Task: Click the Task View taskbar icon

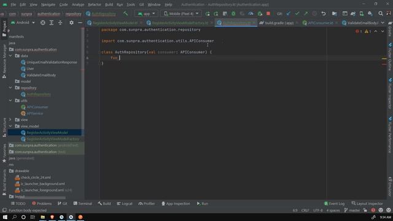Action: click(x=33, y=217)
